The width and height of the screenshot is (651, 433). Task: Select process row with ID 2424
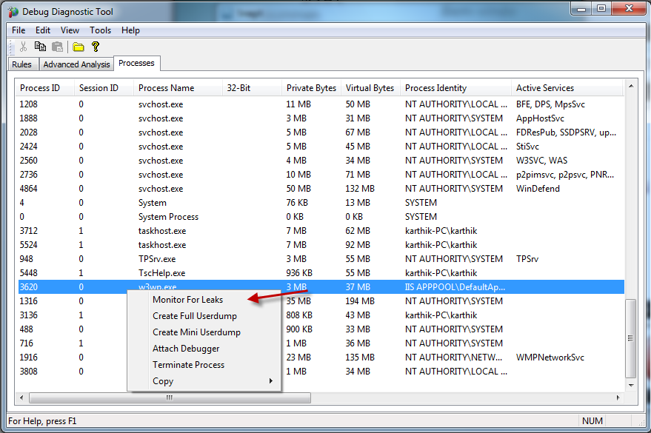pyautogui.click(x=321, y=147)
